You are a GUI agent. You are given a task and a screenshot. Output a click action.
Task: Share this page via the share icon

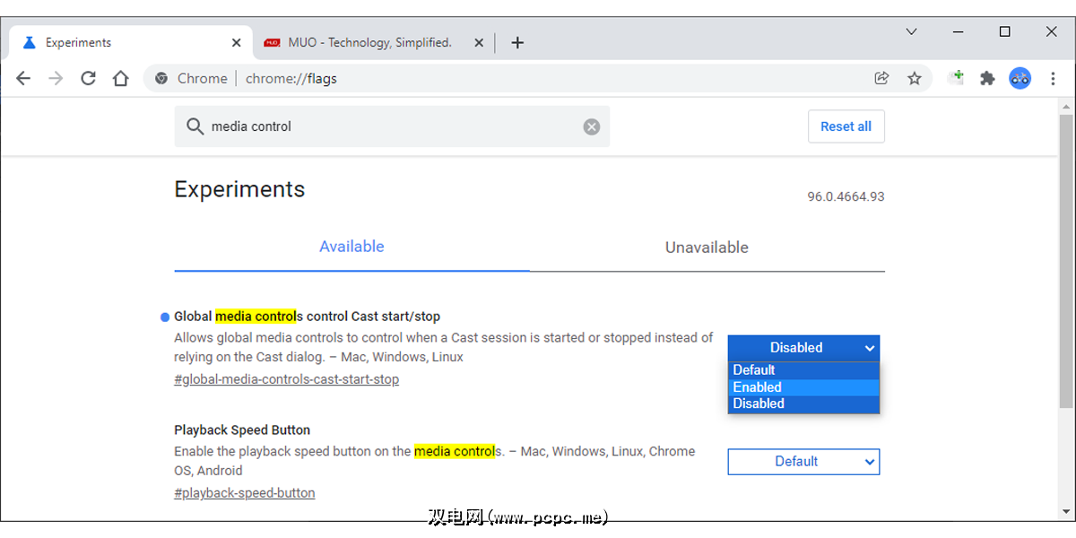click(x=881, y=78)
